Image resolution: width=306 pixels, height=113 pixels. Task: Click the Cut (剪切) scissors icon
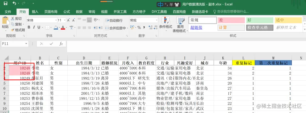coord(13,19)
